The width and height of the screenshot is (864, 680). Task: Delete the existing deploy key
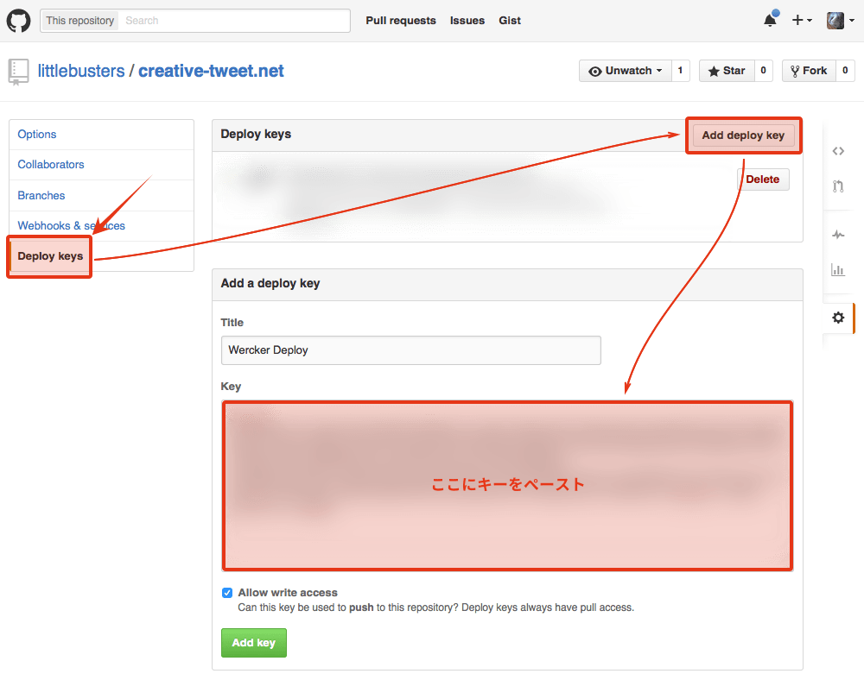coord(762,179)
